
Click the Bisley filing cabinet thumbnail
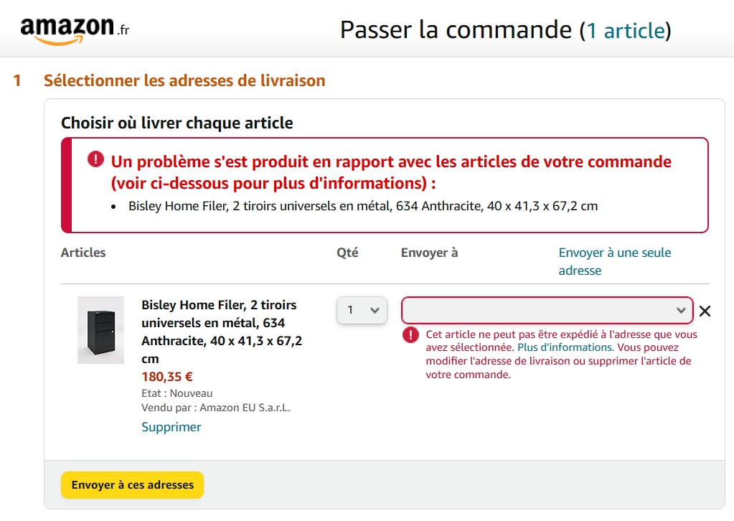coord(100,330)
